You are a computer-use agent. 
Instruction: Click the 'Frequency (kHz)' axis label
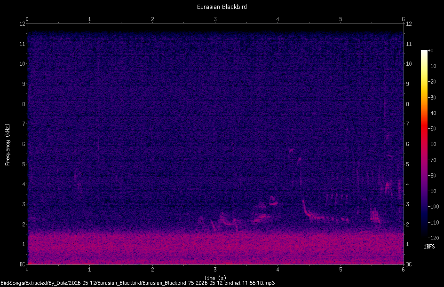click(8, 145)
